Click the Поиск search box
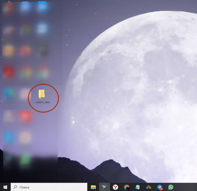The height and width of the screenshot is (191, 197). tap(49, 187)
